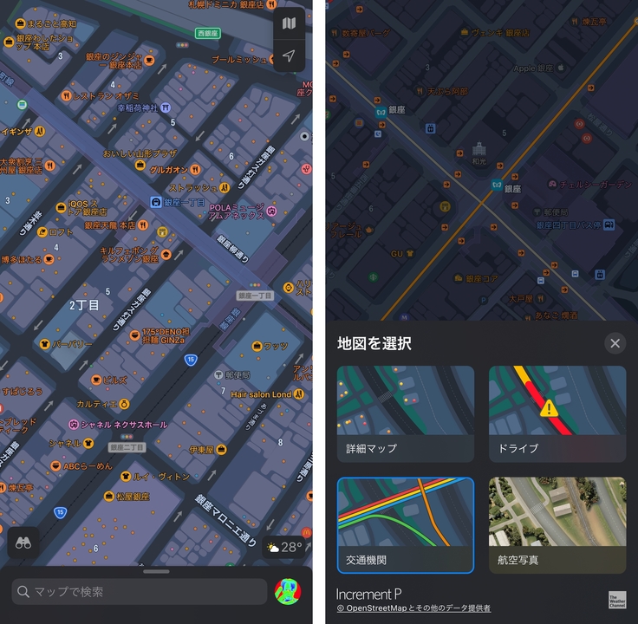Tap the weather 28° indicator
Viewport: 638px width, 624px height.
click(x=284, y=547)
